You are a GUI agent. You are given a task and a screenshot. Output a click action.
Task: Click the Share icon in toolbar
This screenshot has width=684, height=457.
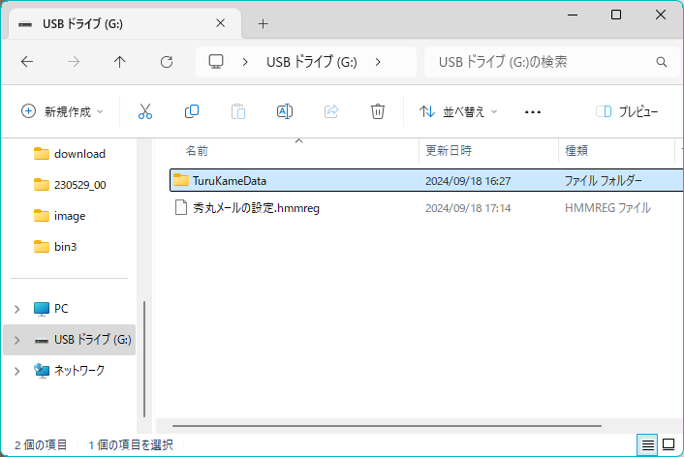(x=331, y=111)
